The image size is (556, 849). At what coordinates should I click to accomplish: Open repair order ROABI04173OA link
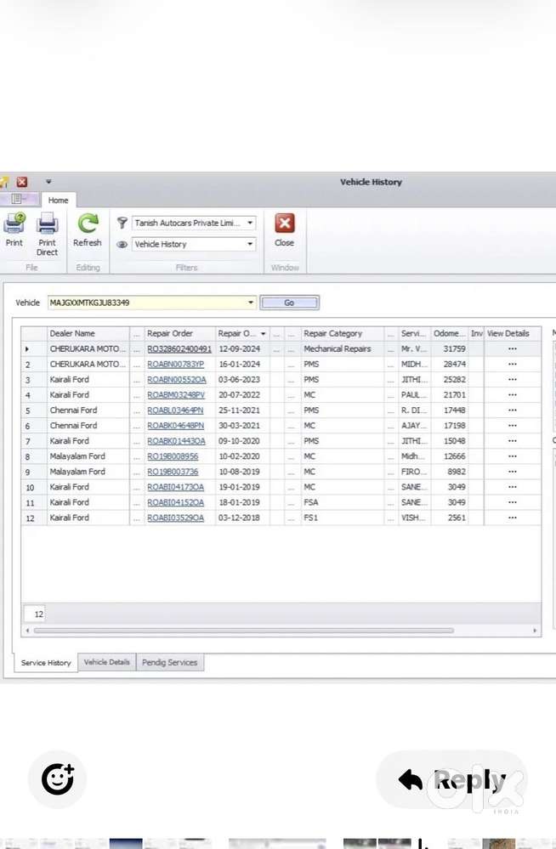(176, 487)
